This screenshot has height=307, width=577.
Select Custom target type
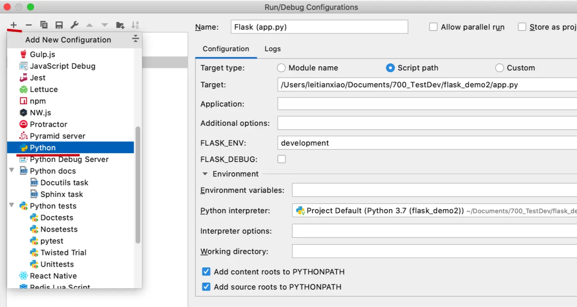(x=500, y=68)
